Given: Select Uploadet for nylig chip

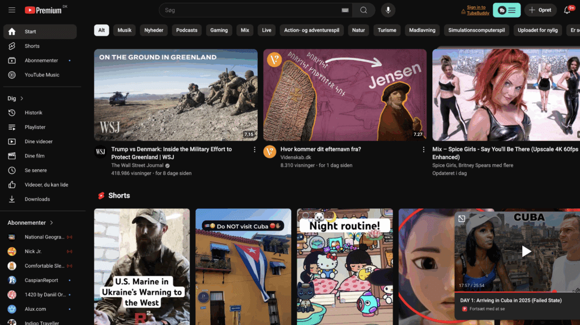Looking at the screenshot, I should (x=538, y=31).
